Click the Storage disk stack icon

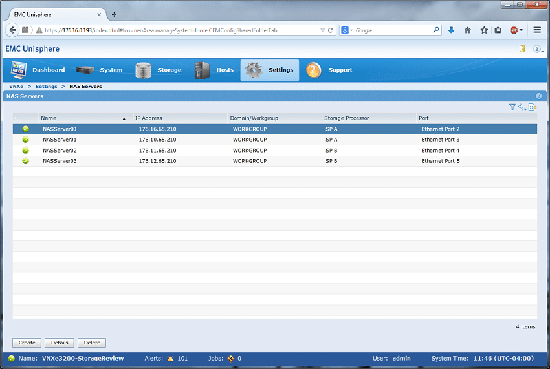point(143,70)
